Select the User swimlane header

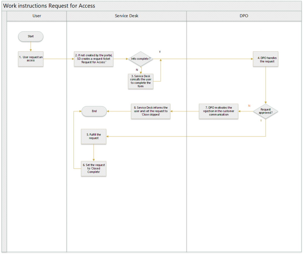[37, 16]
